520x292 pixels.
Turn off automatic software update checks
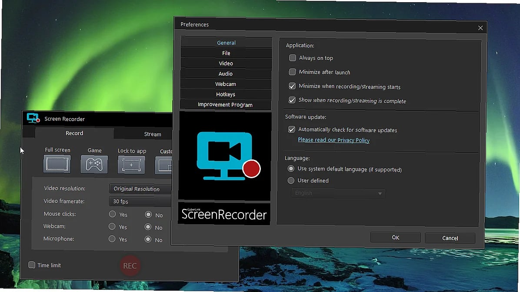pyautogui.click(x=292, y=129)
